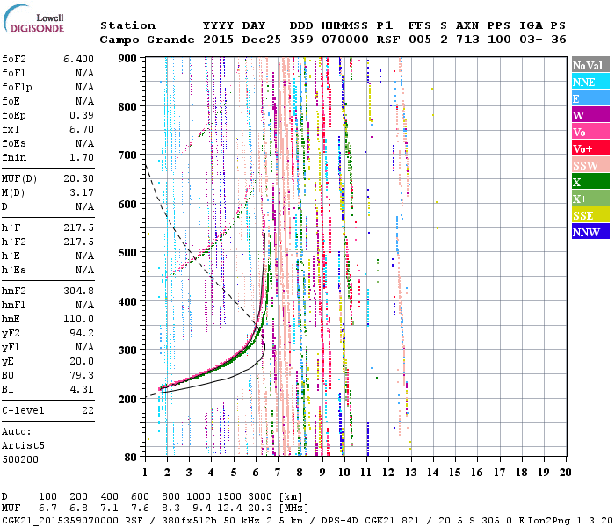The width and height of the screenshot is (615, 527).
Task: Select the NoVal legend color swatch
Action: point(590,65)
